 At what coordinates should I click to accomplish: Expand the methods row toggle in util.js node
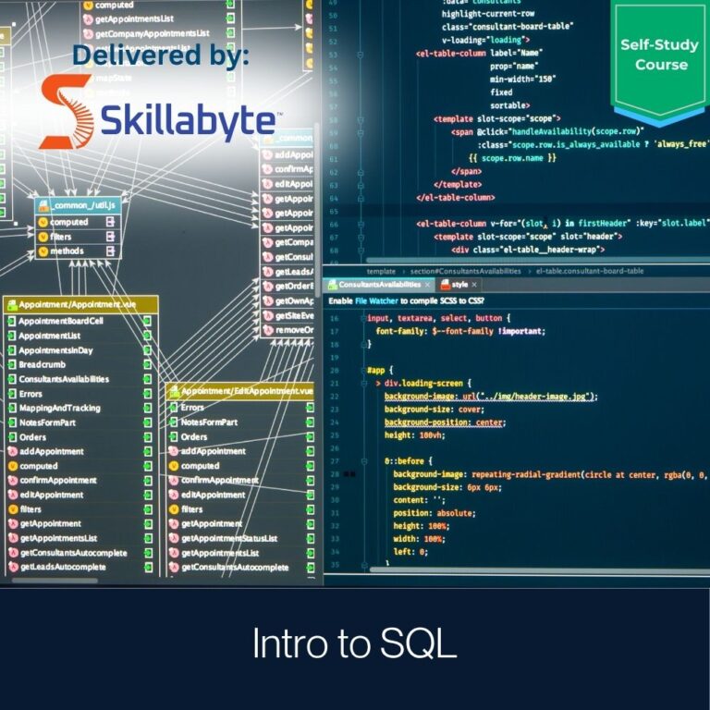click(x=110, y=251)
